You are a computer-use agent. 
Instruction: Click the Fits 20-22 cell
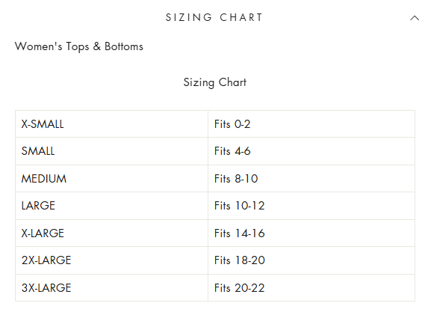coord(311,287)
